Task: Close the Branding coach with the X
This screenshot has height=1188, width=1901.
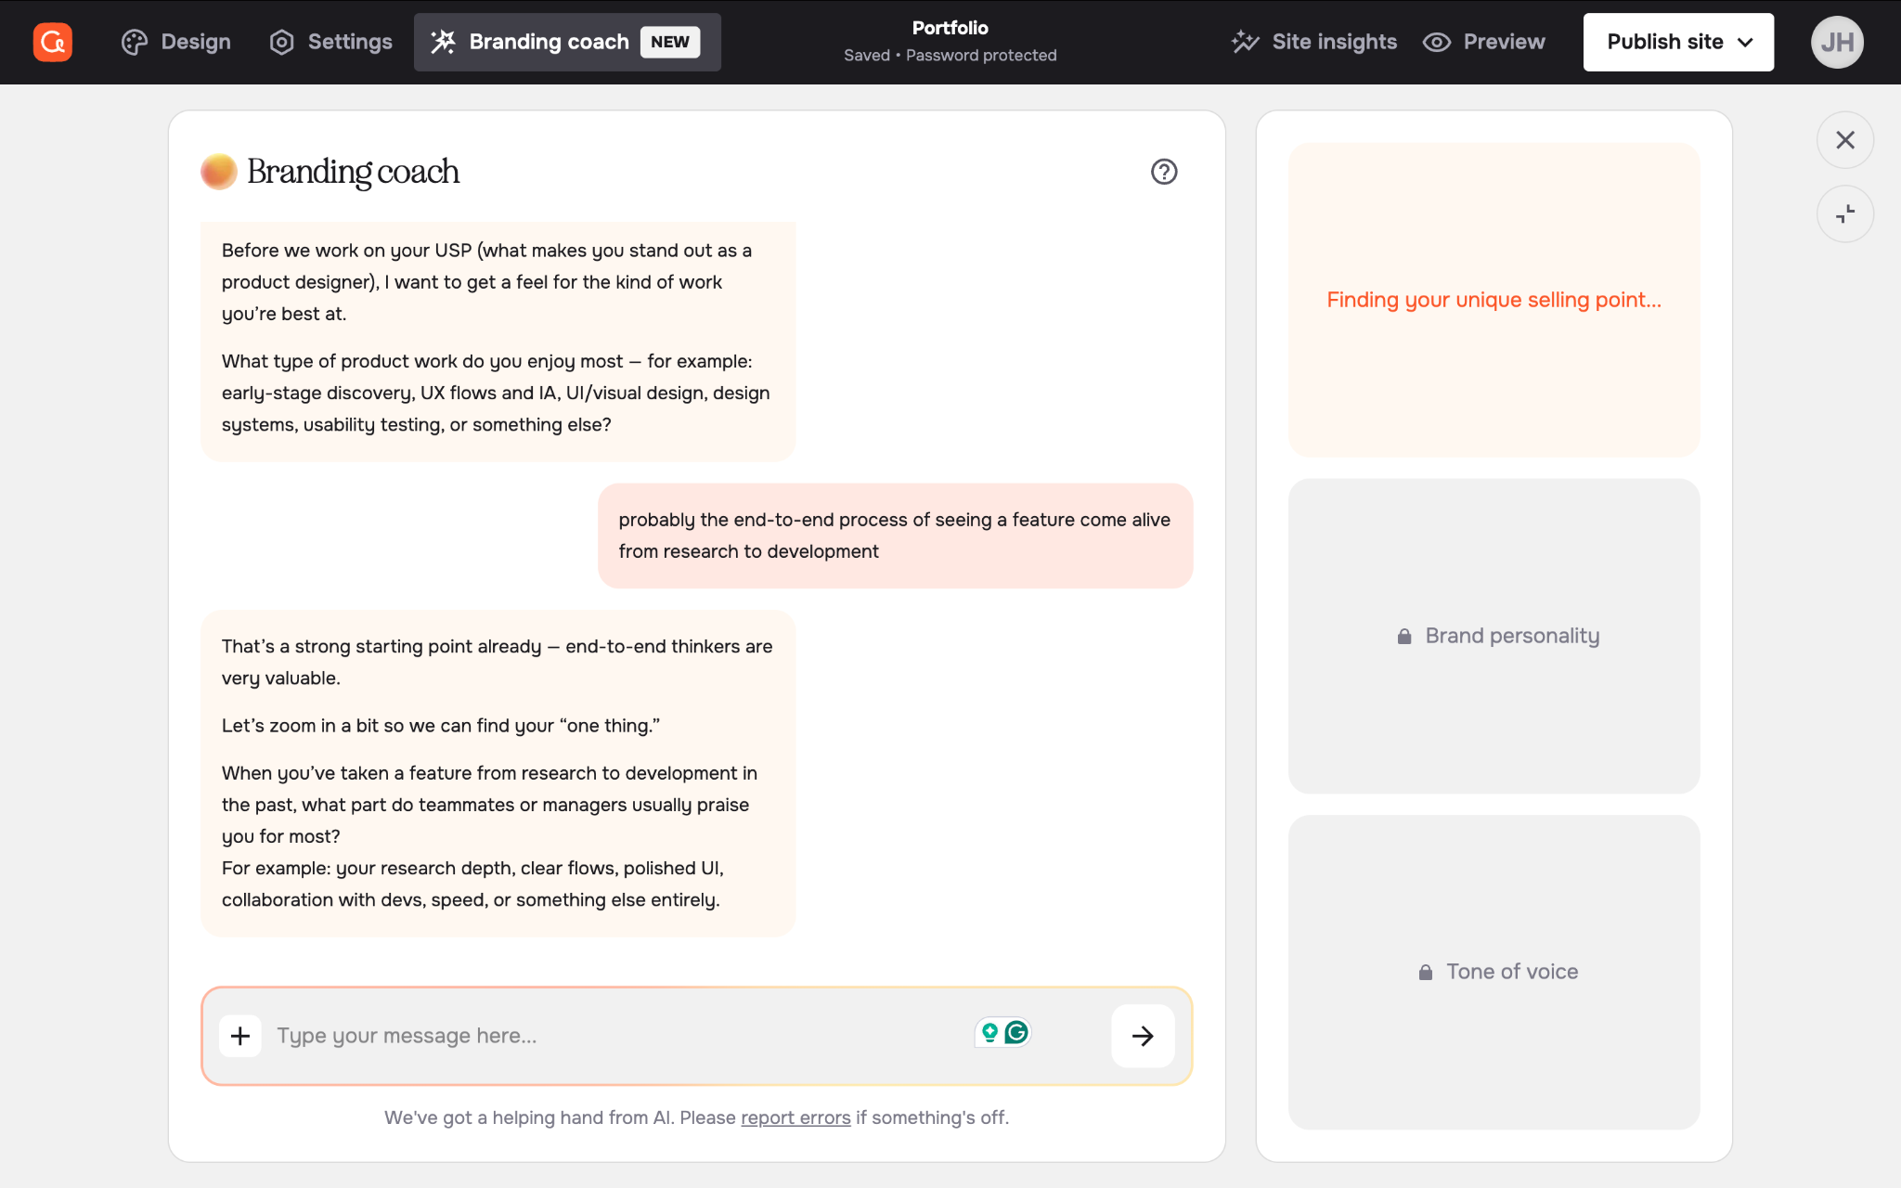Action: 1845,140
